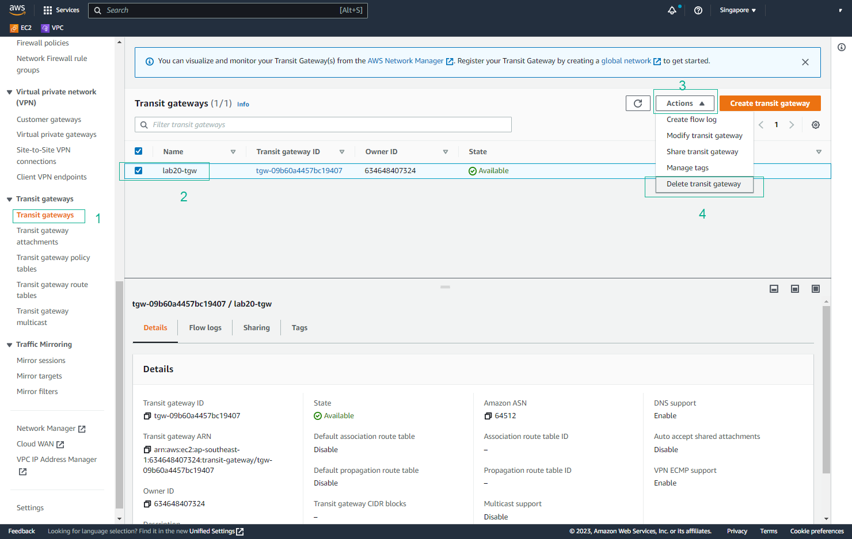The width and height of the screenshot is (852, 539).
Task: Dismiss the Network Manager info banner
Action: [x=805, y=62]
